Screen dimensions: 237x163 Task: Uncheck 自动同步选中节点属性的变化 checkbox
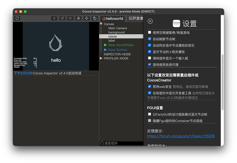[x=149, y=45]
